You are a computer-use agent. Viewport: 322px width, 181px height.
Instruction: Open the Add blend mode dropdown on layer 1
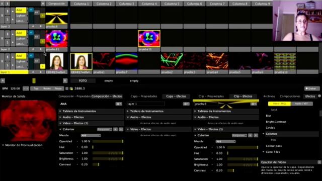tap(21, 56)
